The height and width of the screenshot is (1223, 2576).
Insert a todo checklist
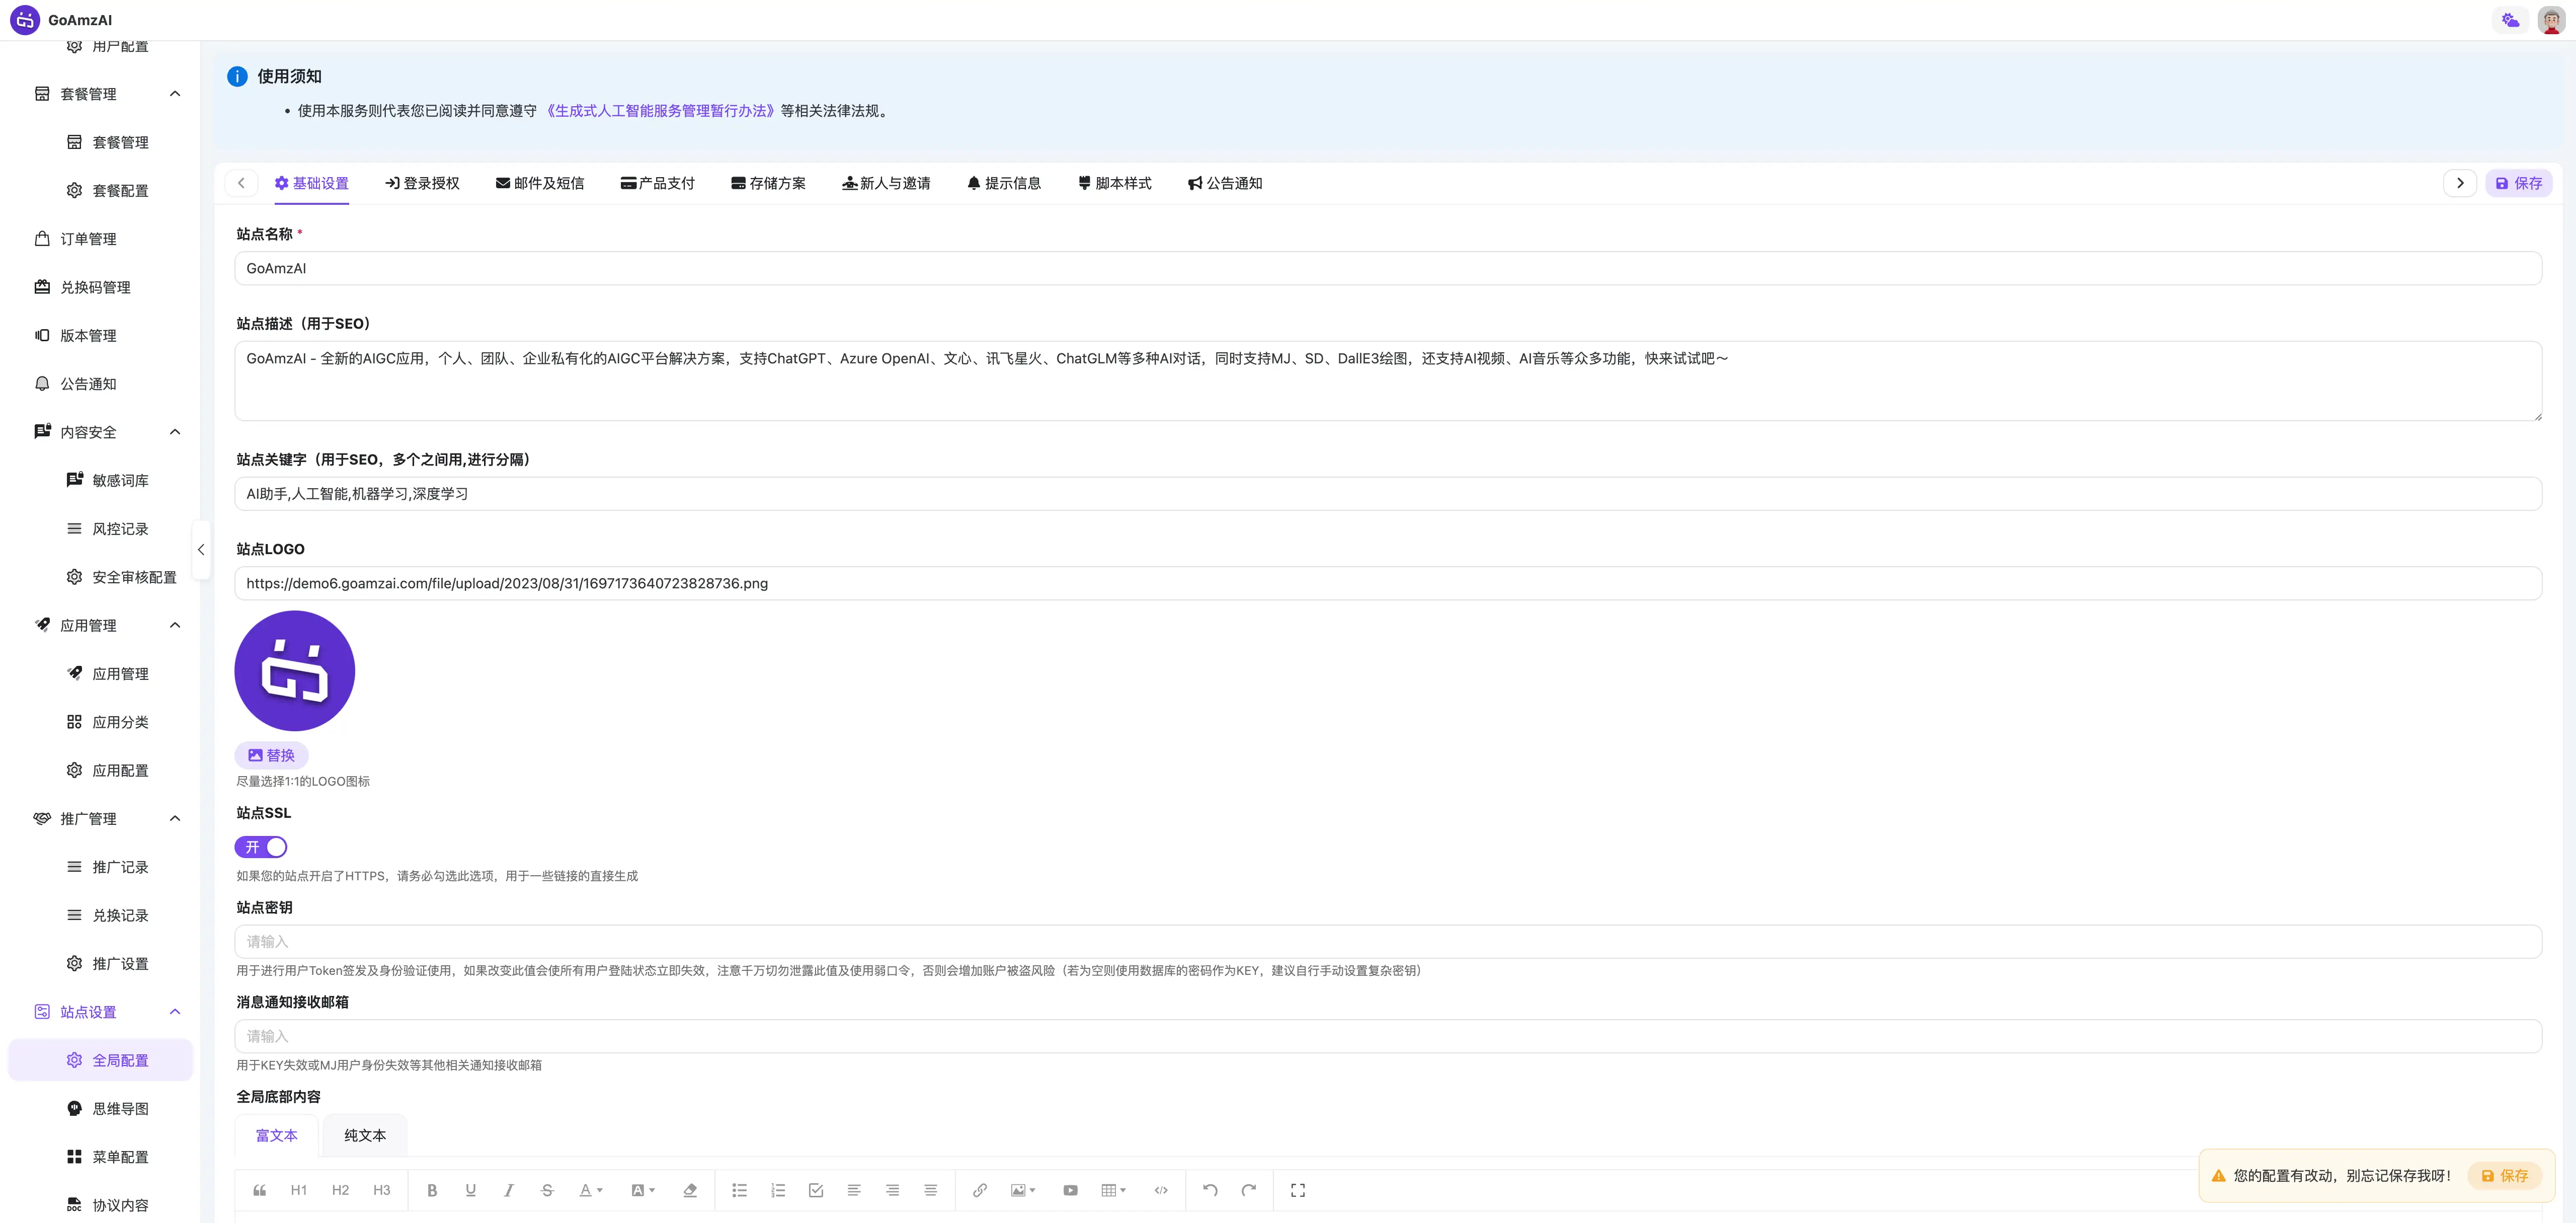816,1190
